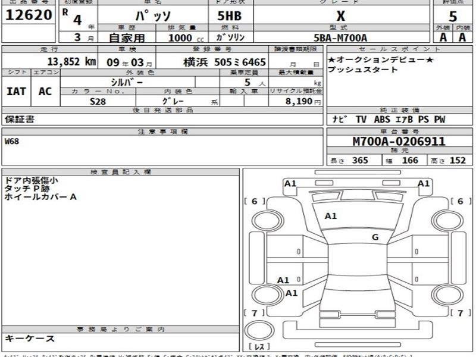Select the inspector note タッチP跡
The height and width of the screenshot is (357, 476).
[x=27, y=189]
